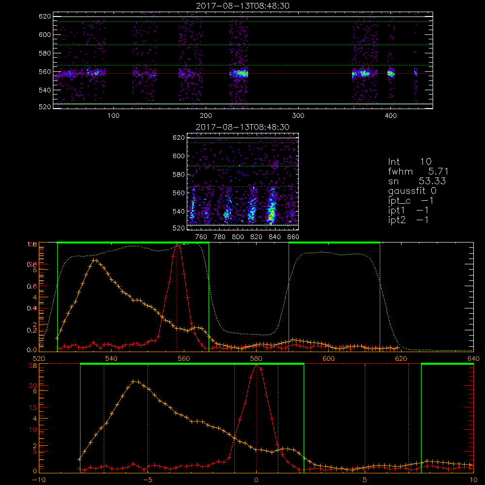Click the "300" x-axis label of the wide spectrogram

(298, 115)
